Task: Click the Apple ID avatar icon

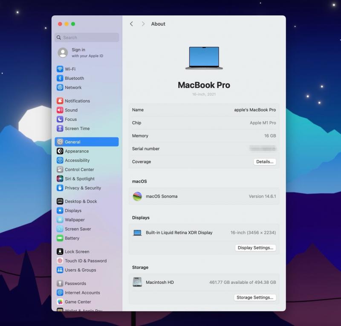Action: (63, 53)
